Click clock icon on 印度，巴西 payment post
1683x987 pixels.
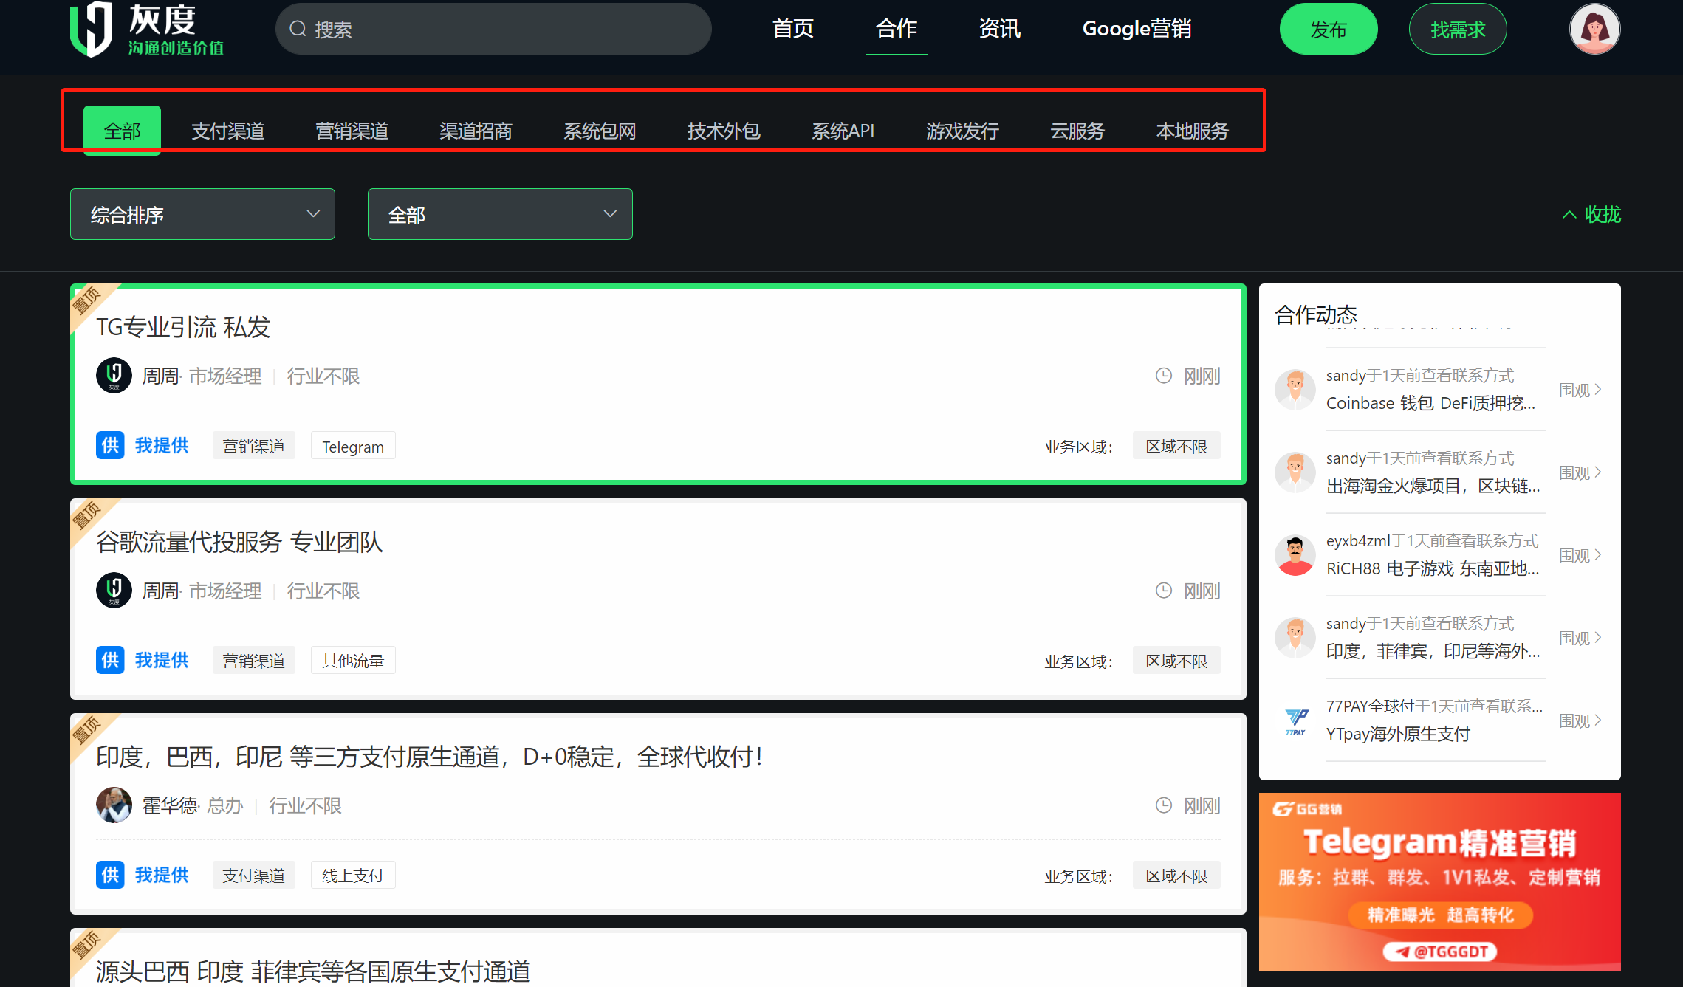pos(1164,805)
